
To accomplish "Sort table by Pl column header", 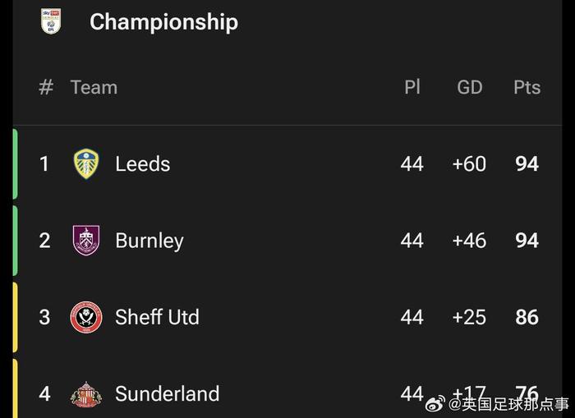I will tap(412, 87).
